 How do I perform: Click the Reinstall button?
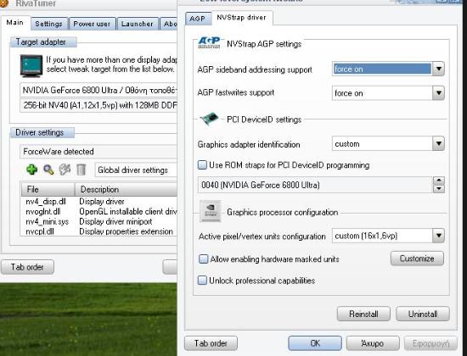pos(363,314)
